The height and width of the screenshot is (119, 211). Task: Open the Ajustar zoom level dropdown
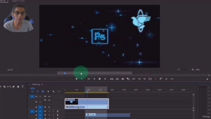click(x=13, y=70)
